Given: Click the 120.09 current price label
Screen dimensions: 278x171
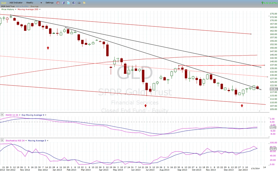Looking at the screenshot, I should tap(273, 89).
